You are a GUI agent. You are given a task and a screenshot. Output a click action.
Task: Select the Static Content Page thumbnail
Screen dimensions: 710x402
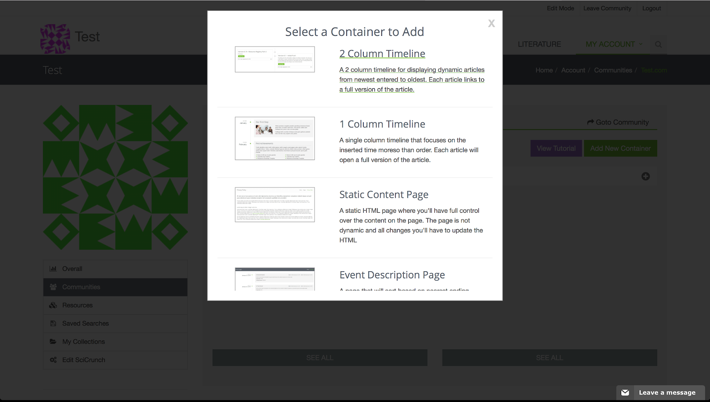coord(275,204)
